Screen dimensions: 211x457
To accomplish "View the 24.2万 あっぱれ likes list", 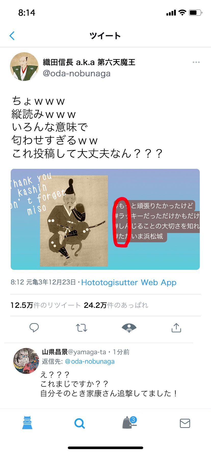I will 116,305.
